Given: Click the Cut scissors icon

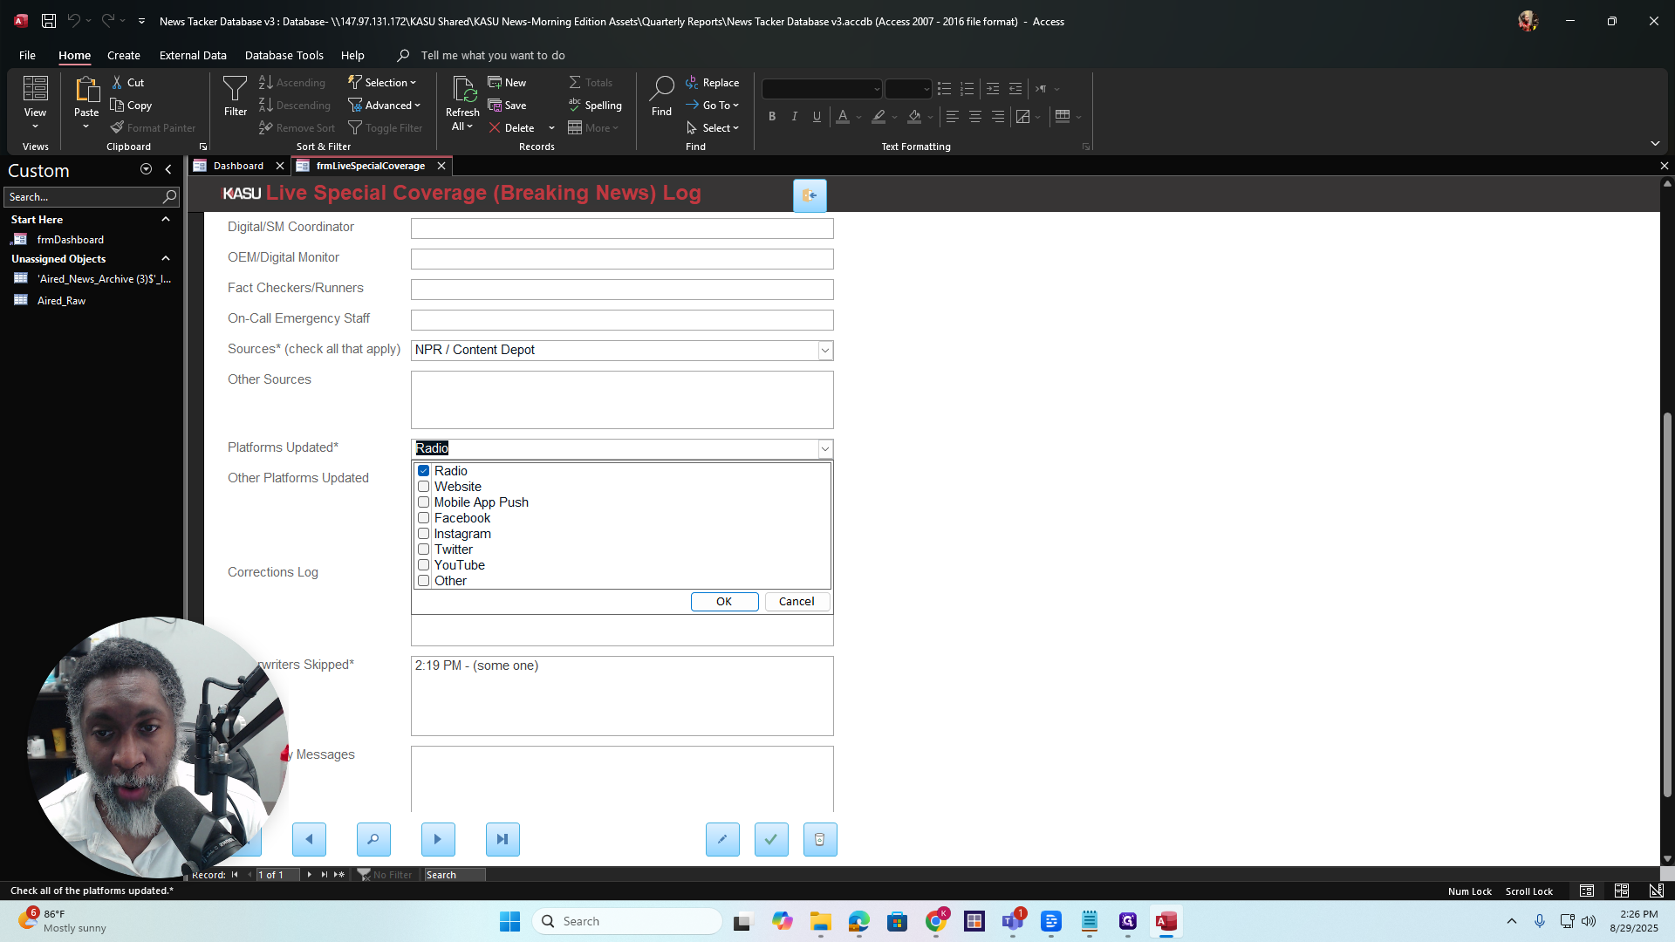Looking at the screenshot, I should point(117,82).
